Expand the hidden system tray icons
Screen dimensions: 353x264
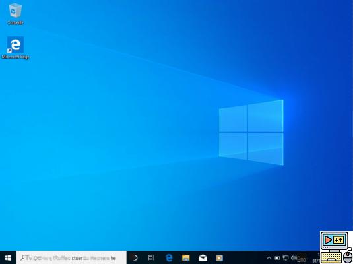pyautogui.click(x=269, y=258)
